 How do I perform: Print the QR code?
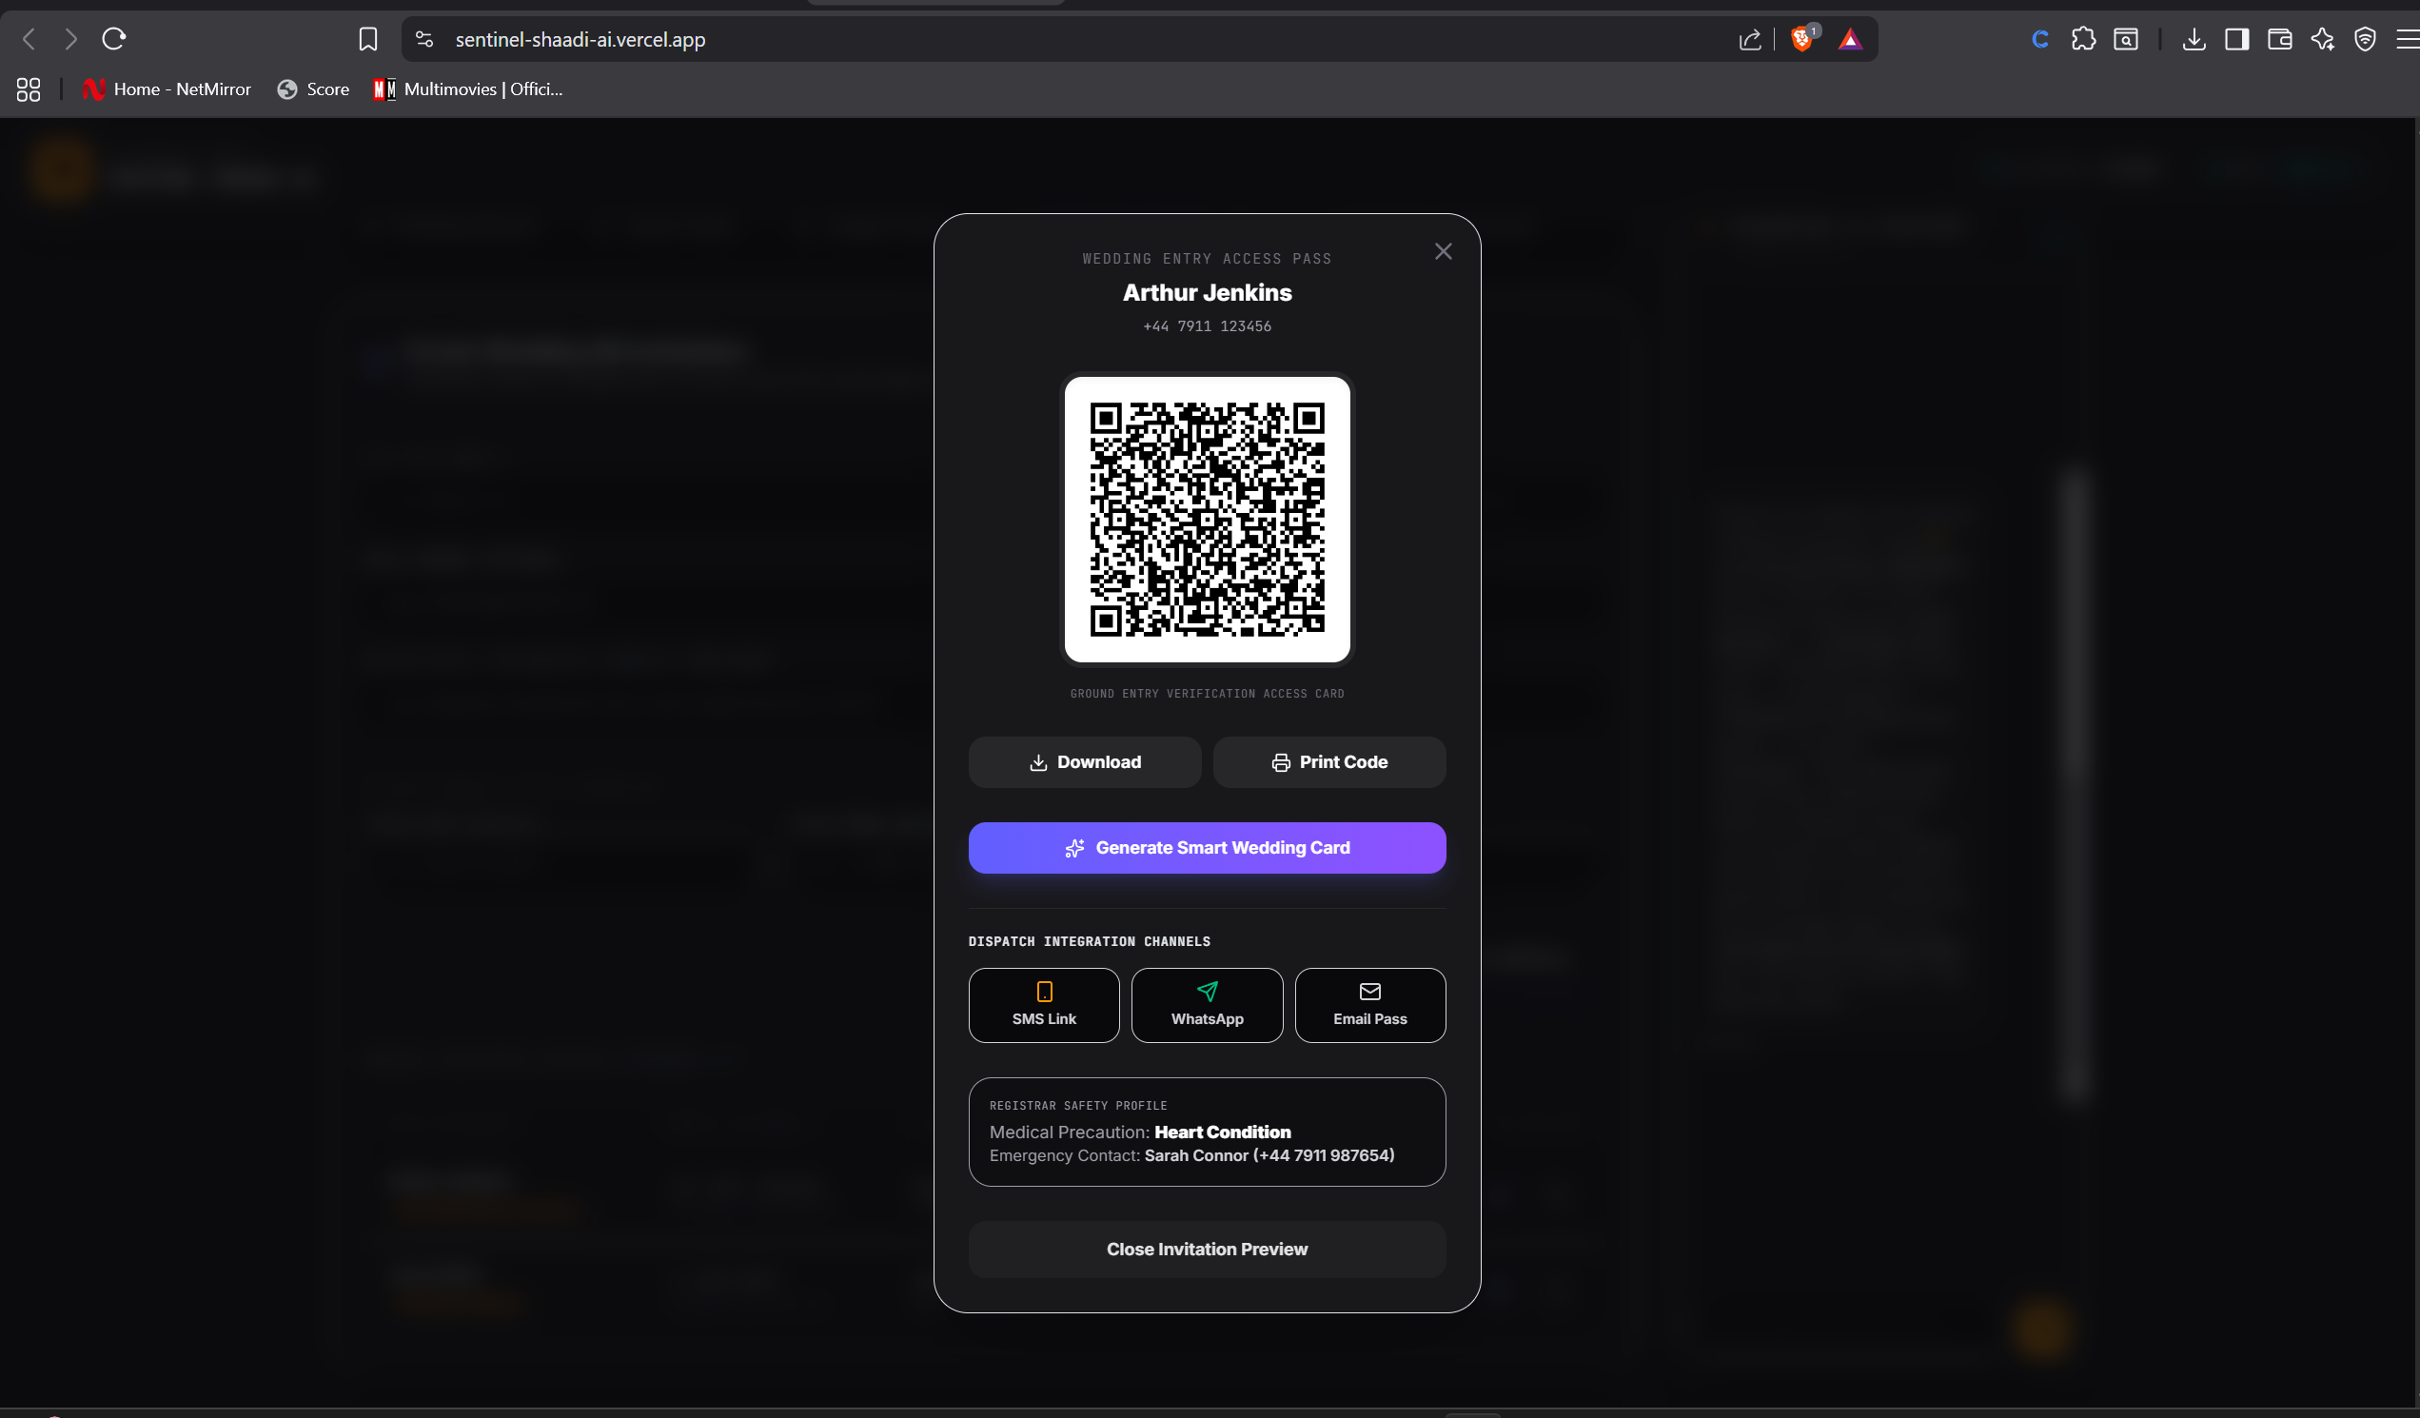click(x=1329, y=762)
